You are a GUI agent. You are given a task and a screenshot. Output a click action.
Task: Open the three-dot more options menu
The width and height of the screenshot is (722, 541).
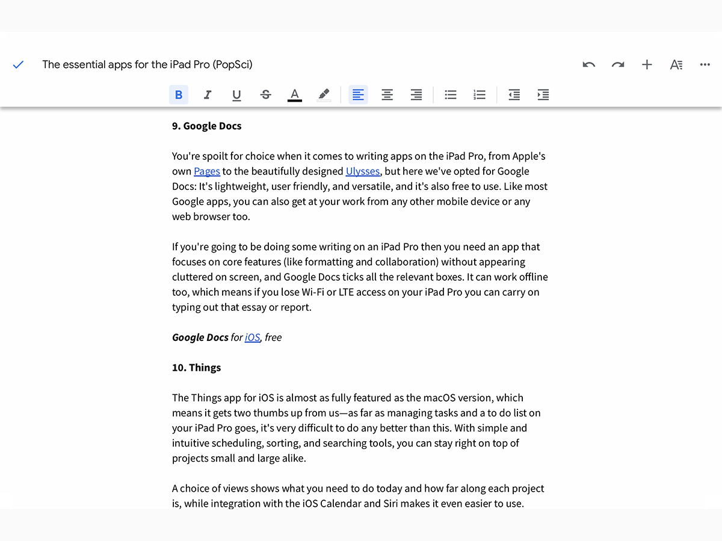(705, 65)
